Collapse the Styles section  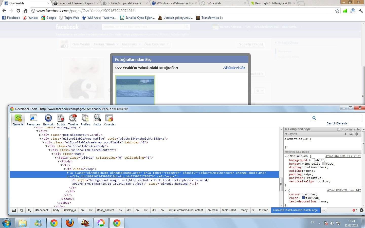286,134
